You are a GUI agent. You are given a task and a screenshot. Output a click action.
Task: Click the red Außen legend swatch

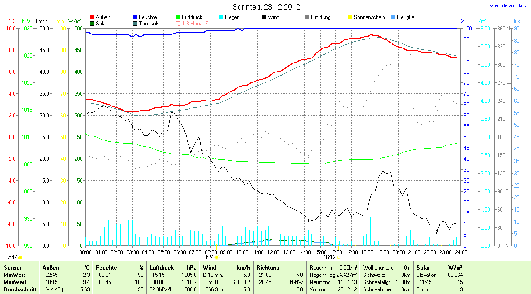tap(92, 17)
